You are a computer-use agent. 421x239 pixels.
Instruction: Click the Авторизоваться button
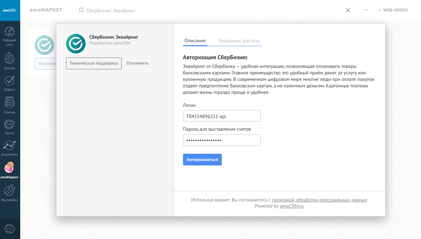point(202,160)
